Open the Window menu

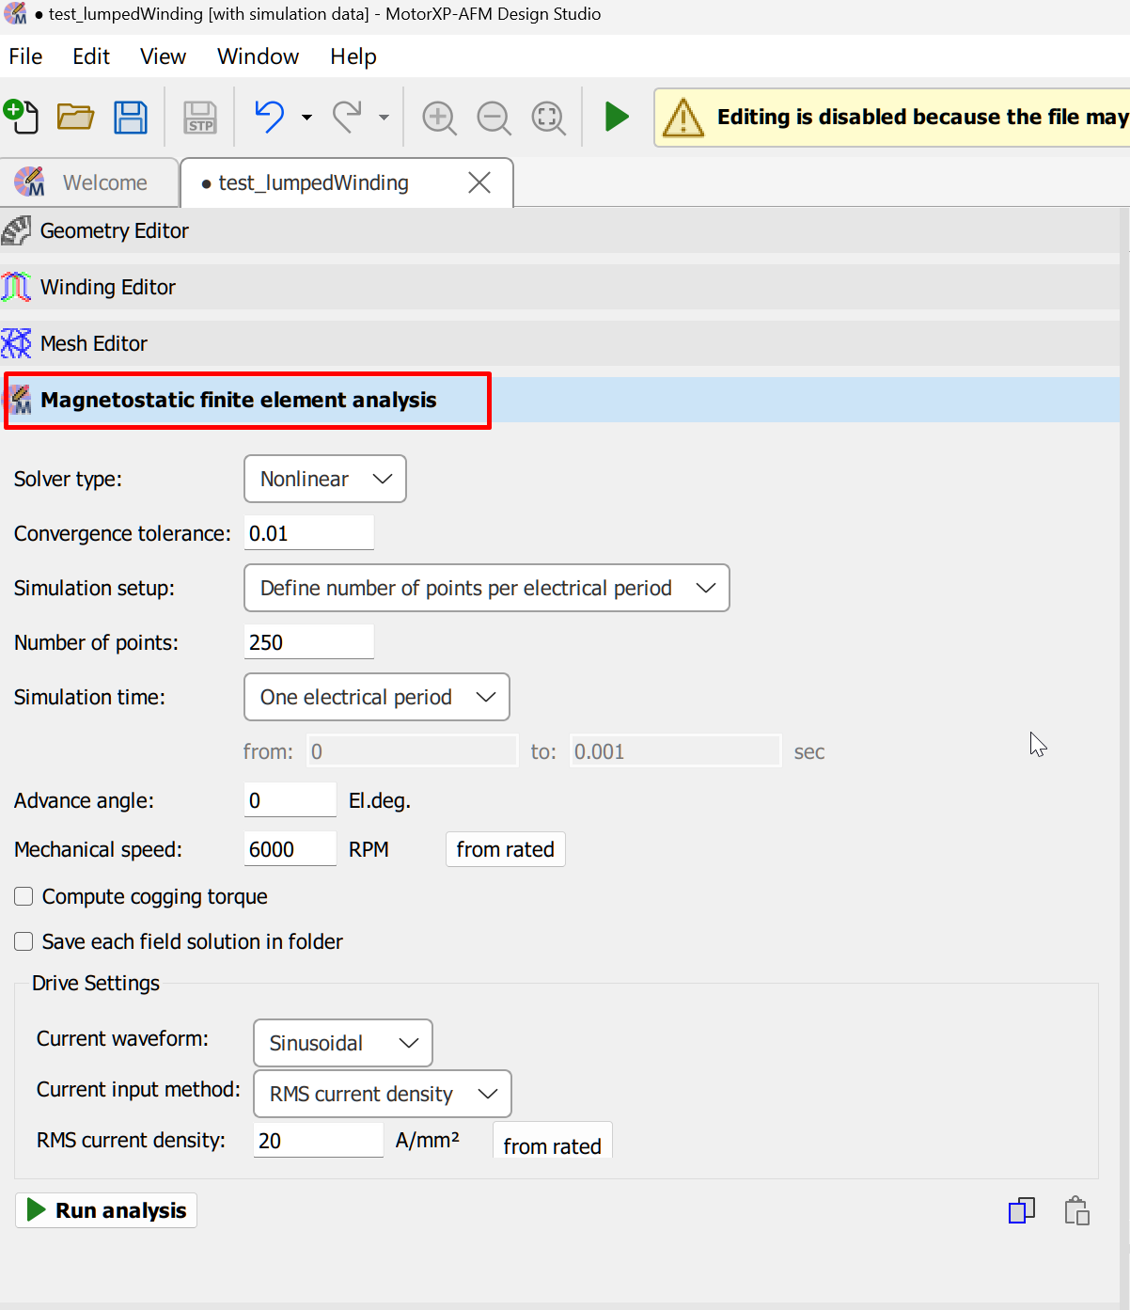258,56
